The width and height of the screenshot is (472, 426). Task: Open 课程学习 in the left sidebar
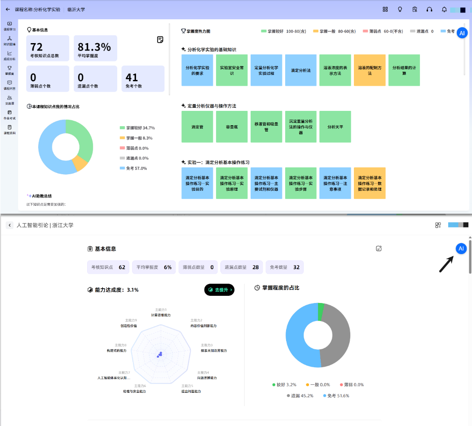(x=9, y=26)
